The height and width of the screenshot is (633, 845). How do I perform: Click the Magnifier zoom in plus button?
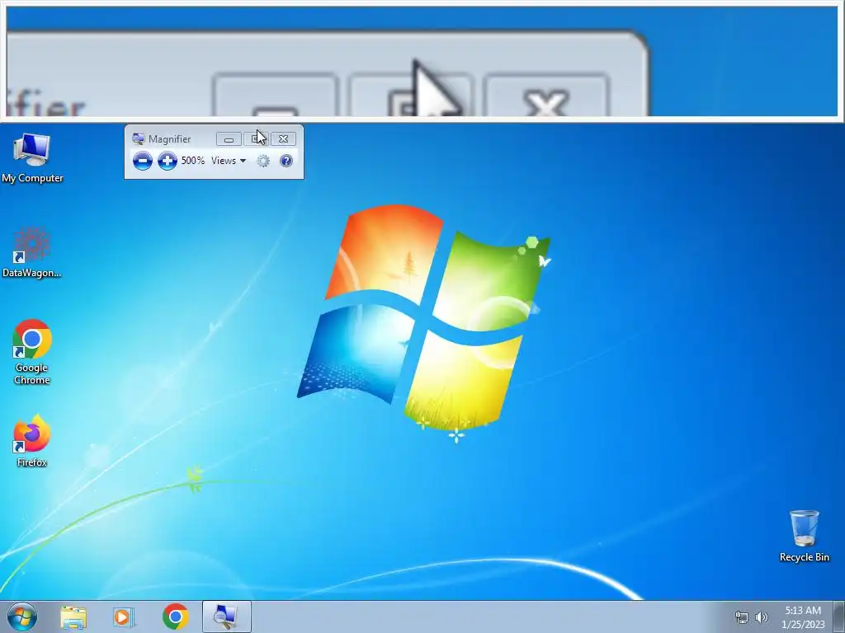point(167,161)
